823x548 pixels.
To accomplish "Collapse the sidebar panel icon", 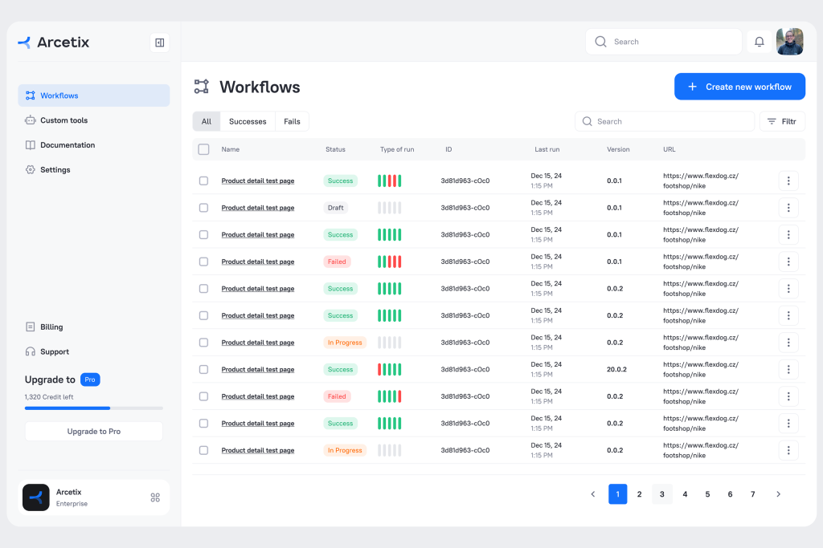I will tap(159, 43).
